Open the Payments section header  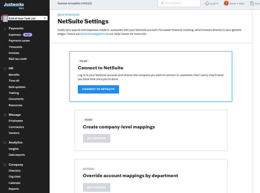[16, 28]
